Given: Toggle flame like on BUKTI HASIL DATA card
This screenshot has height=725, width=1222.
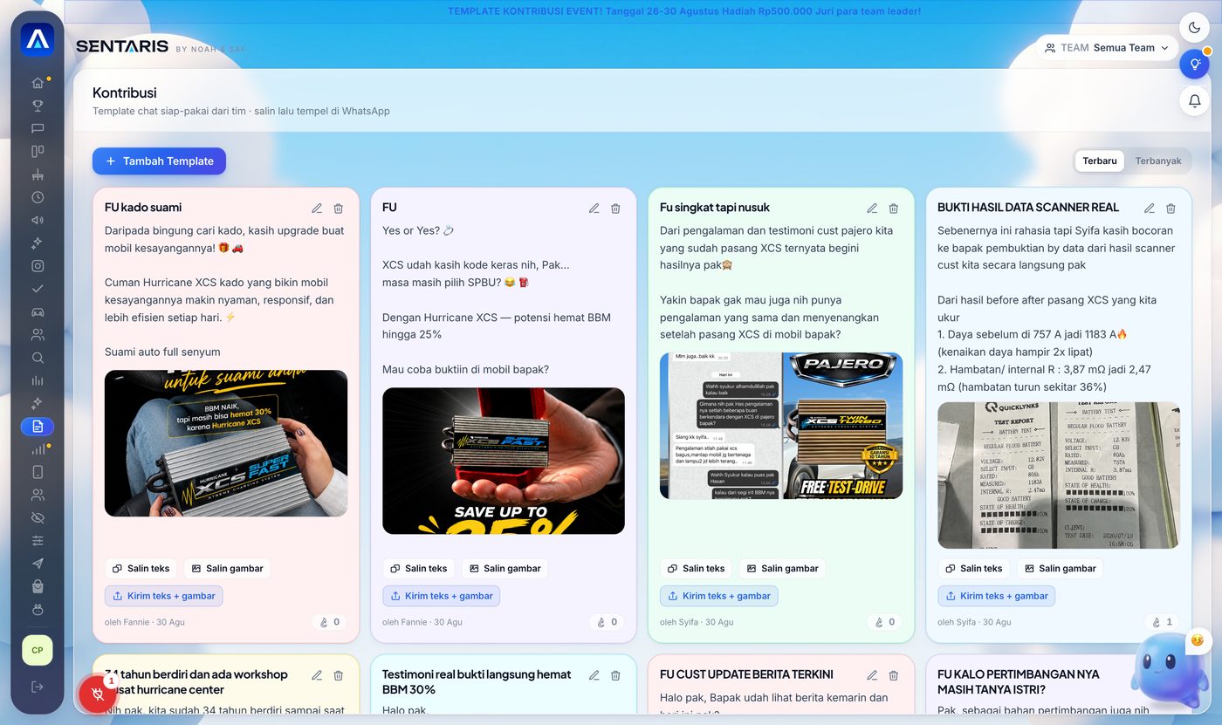Looking at the screenshot, I should pyautogui.click(x=1162, y=622).
